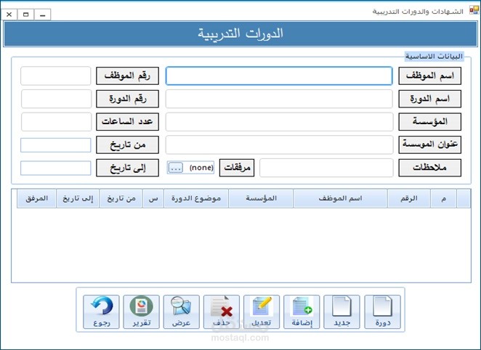Screen dimensions: 481x350
Task: Focus the course number input field
Action: click(57, 99)
